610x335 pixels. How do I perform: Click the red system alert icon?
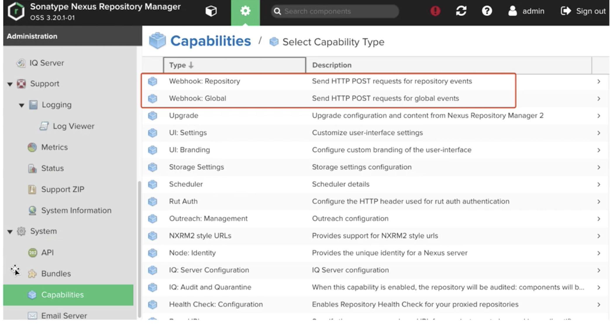[435, 11]
